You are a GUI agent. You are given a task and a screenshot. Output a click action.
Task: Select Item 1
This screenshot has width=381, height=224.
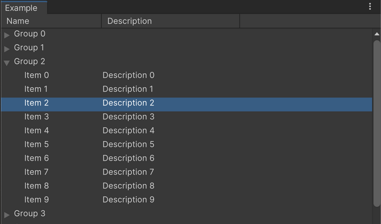pos(36,89)
